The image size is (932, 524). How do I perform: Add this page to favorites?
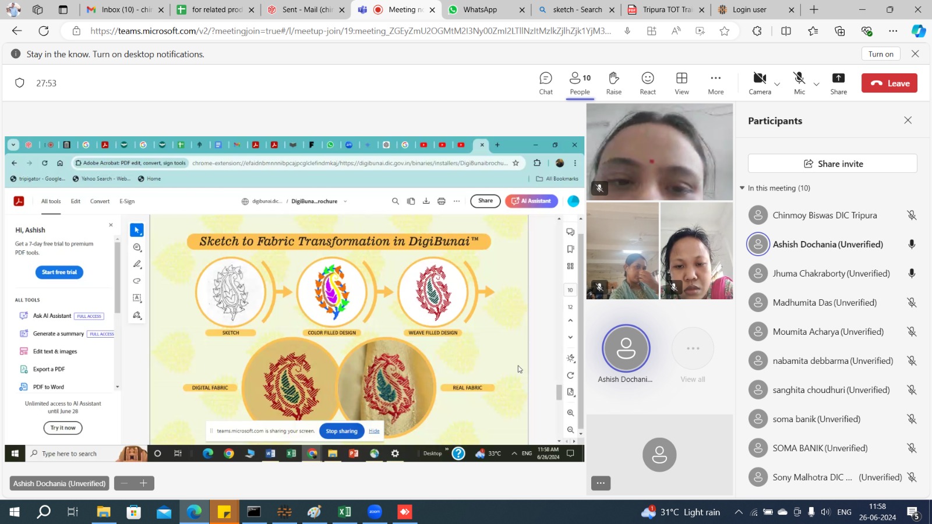point(724,31)
